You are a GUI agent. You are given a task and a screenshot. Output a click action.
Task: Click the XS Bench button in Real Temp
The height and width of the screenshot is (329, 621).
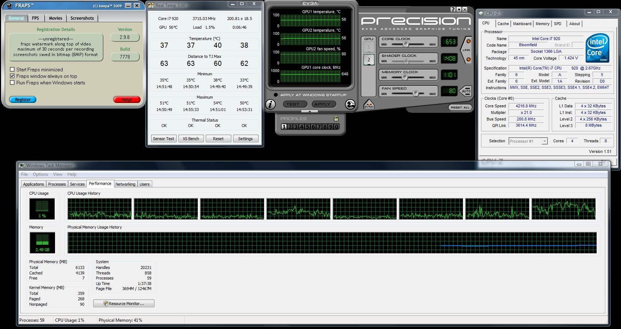191,139
